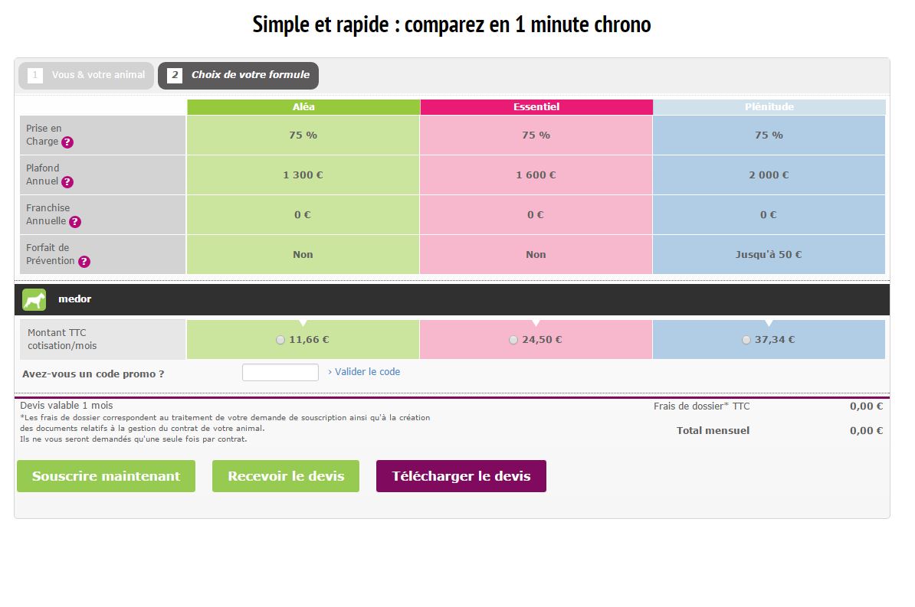This screenshot has height=607, width=915.
Task: Show help for Forfait de Prévention
Action: point(84,262)
